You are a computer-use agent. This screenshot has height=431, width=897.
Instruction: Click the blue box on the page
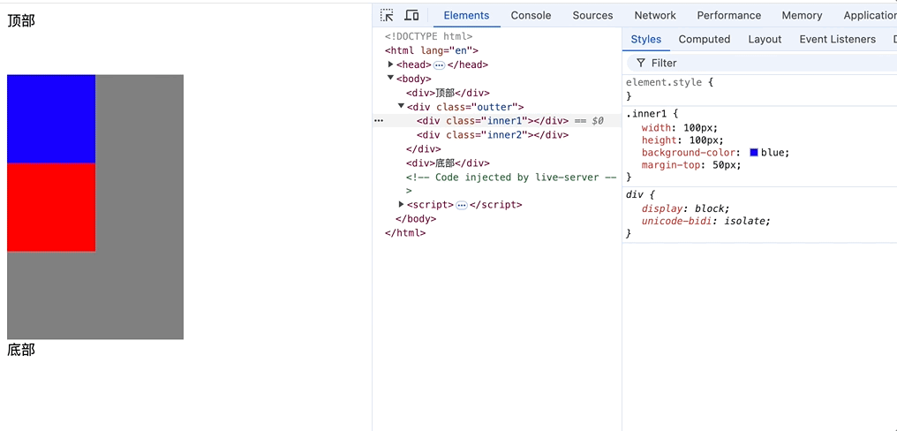point(51,119)
